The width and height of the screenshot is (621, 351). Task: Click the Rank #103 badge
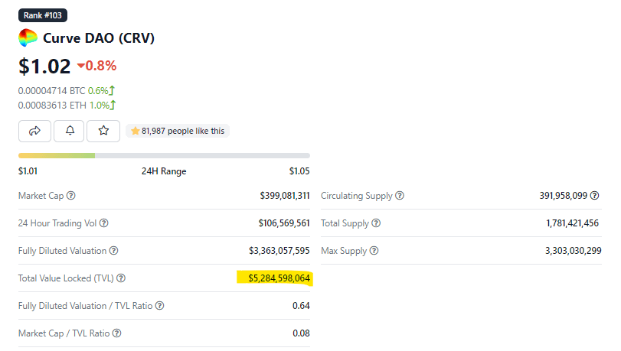coord(43,16)
